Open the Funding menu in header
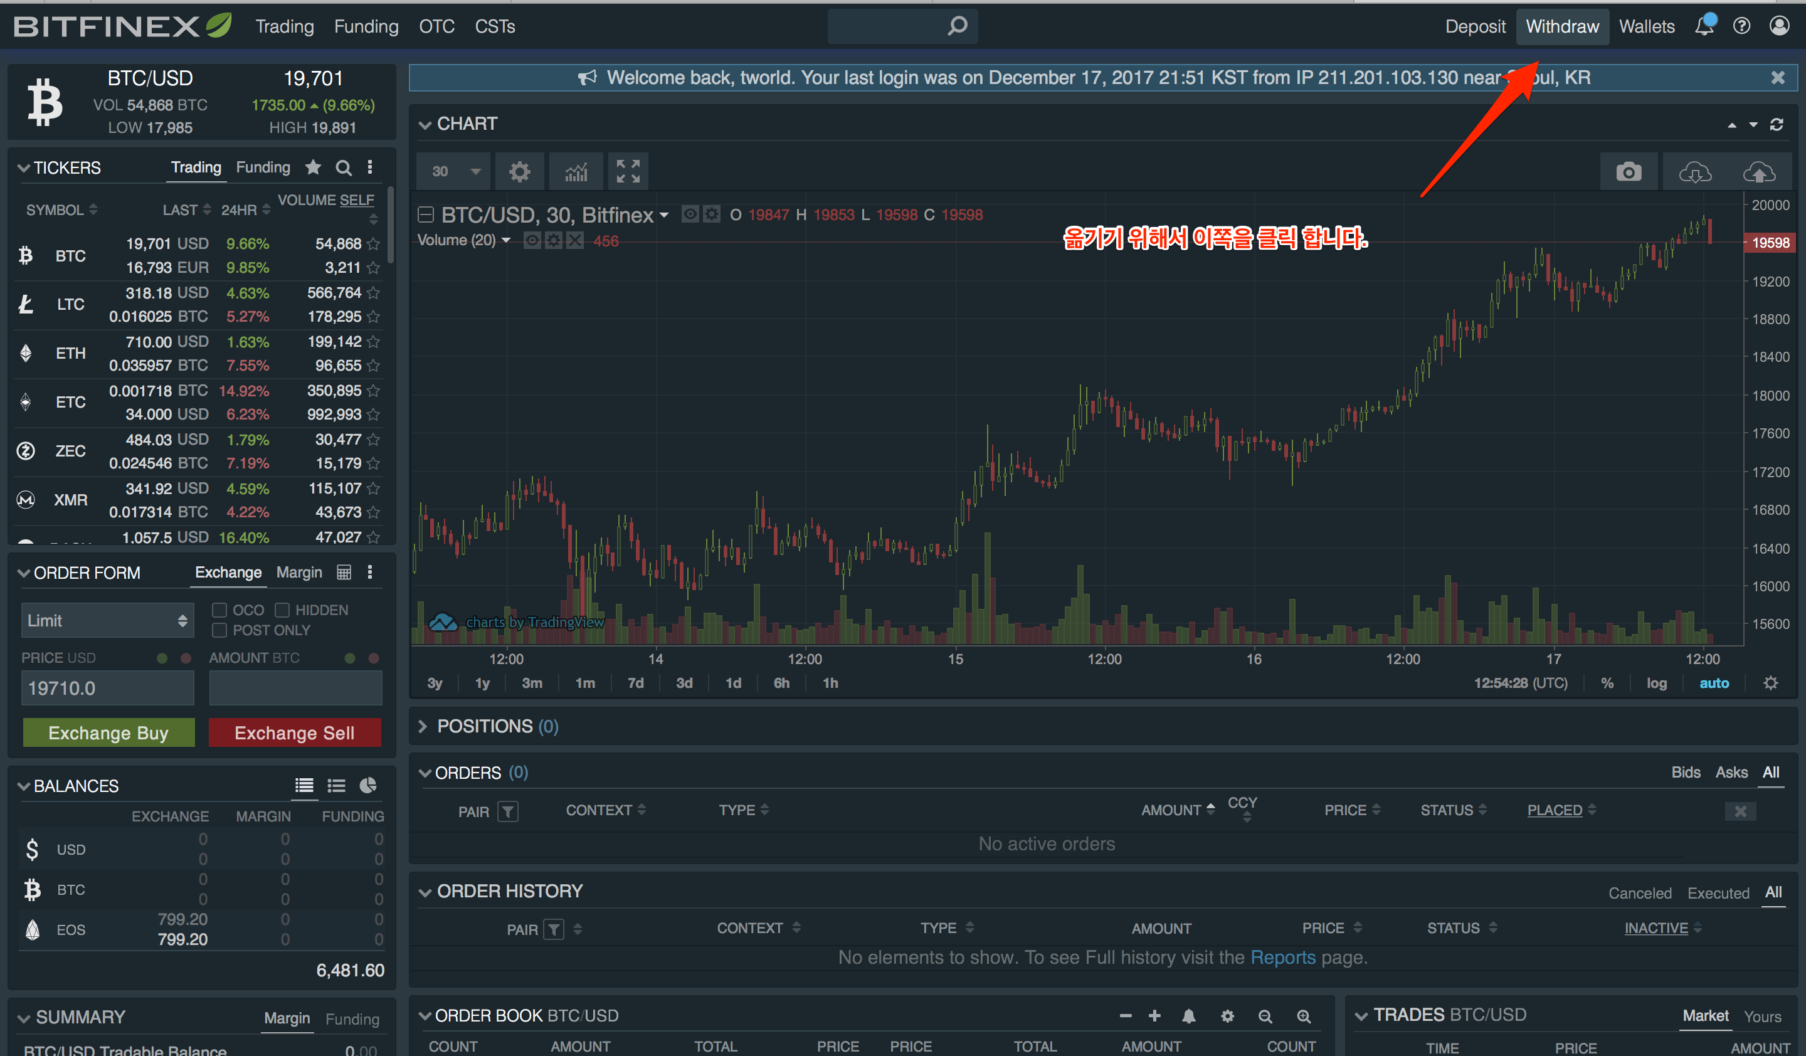Image resolution: width=1806 pixels, height=1056 pixels. (x=366, y=26)
